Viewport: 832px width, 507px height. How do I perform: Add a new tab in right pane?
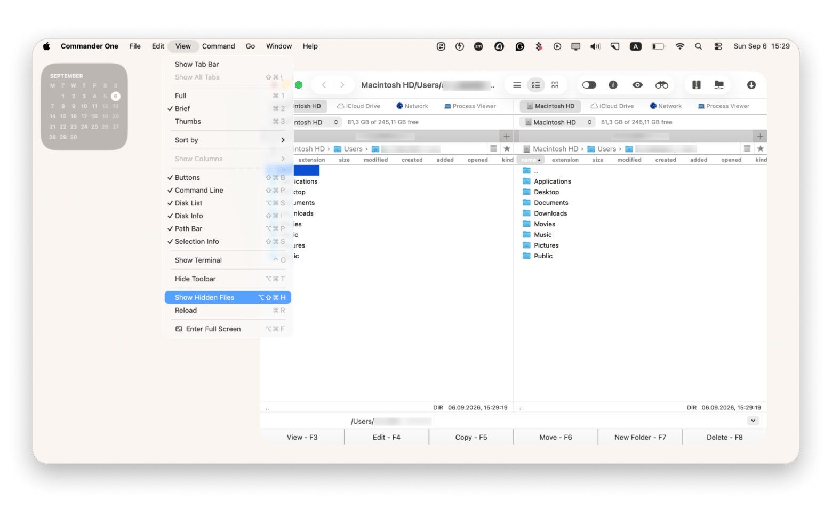pos(760,136)
